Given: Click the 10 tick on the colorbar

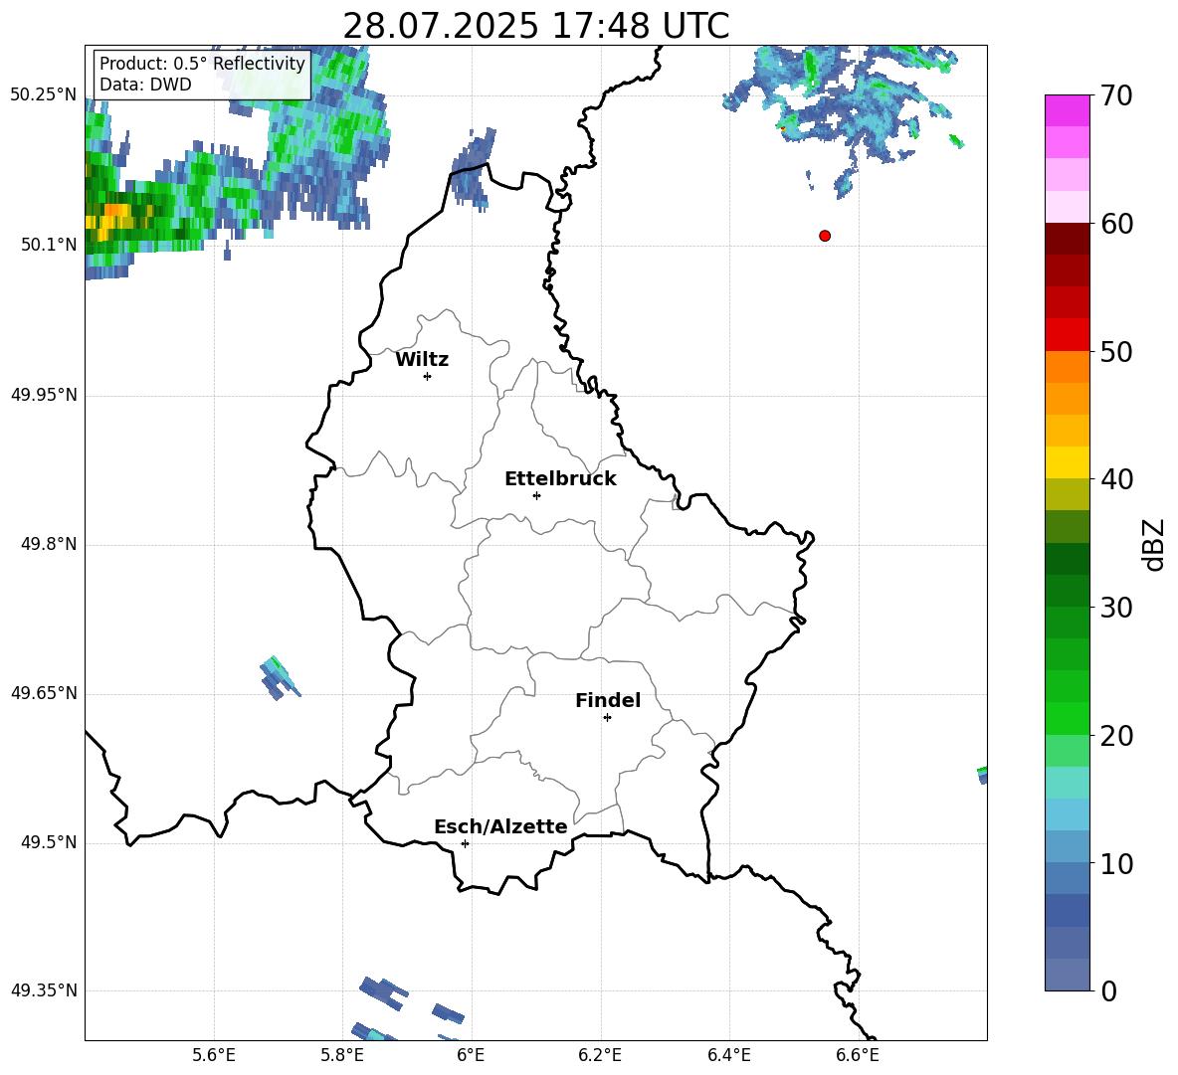Looking at the screenshot, I should [1115, 864].
